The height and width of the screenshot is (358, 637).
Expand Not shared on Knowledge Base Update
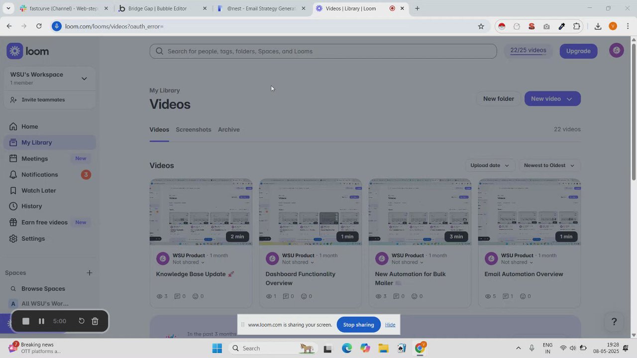[189, 263]
